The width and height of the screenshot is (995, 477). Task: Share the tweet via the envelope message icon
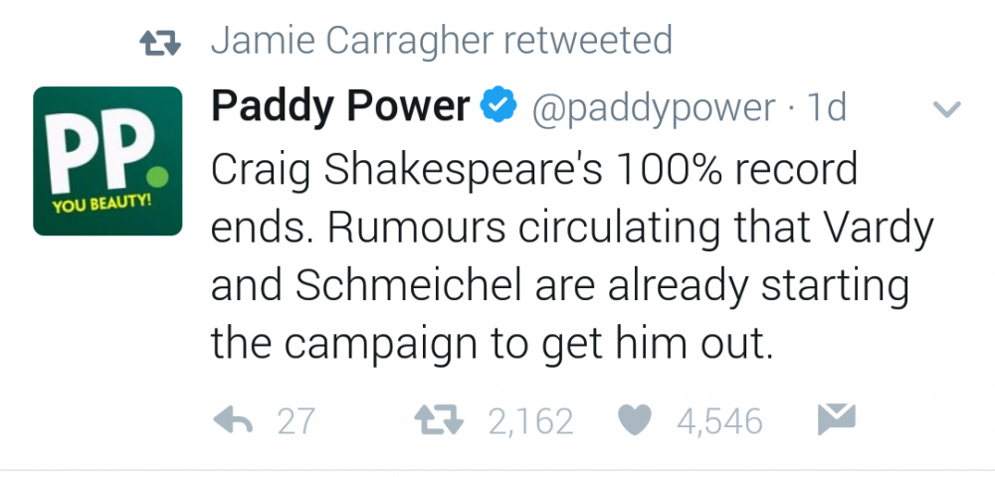tap(837, 419)
